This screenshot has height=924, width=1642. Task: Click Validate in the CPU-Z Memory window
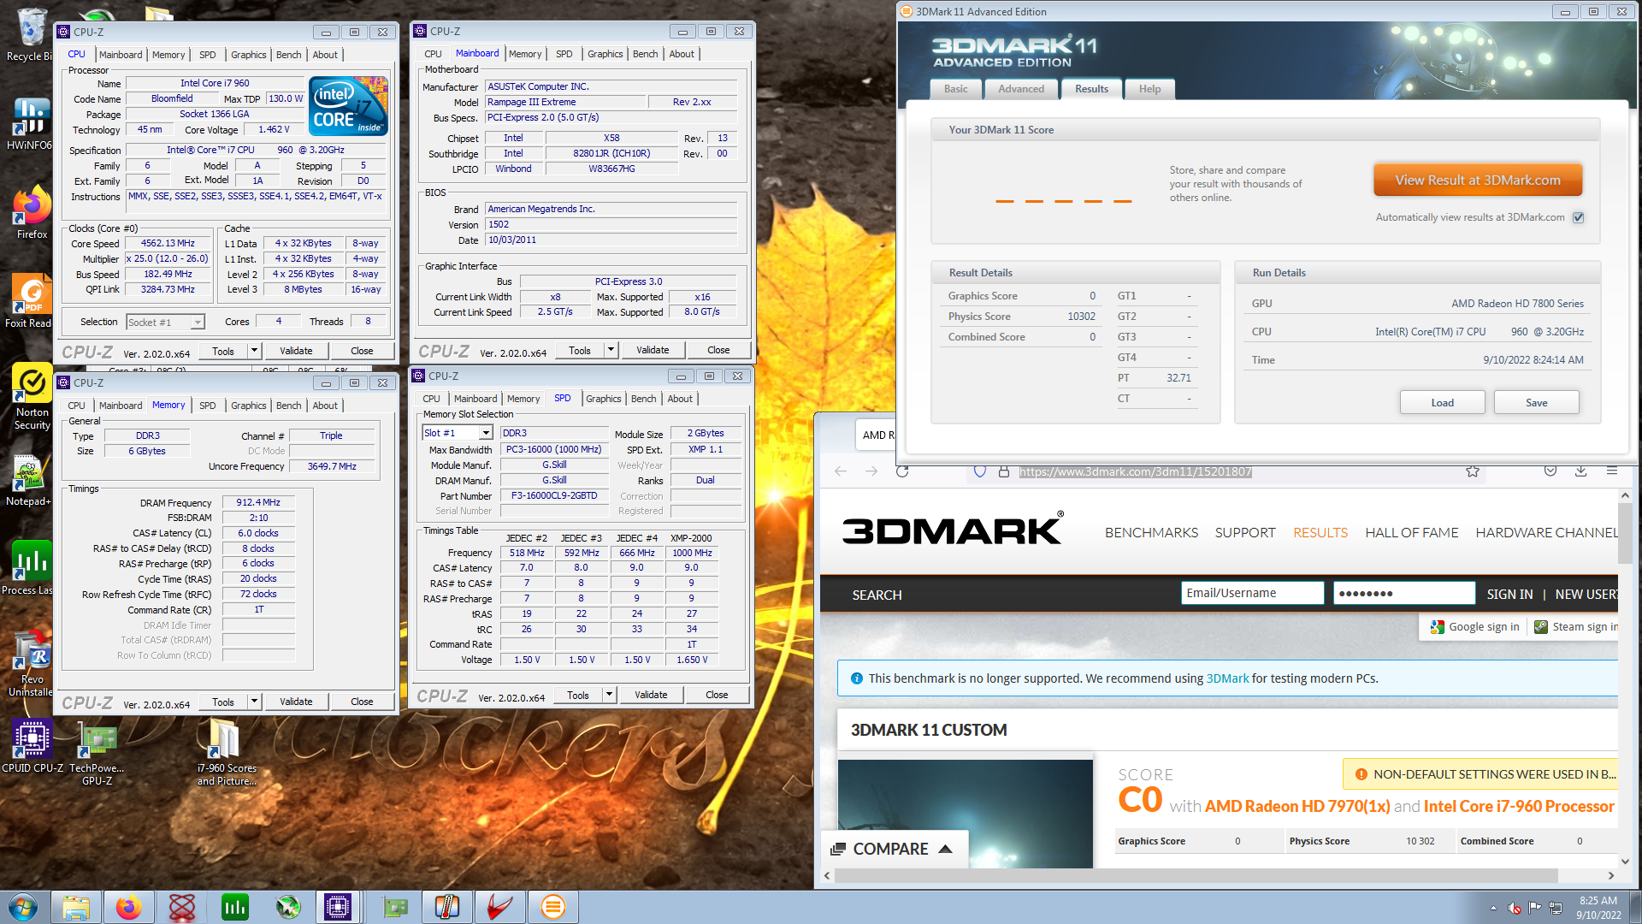coord(296,702)
